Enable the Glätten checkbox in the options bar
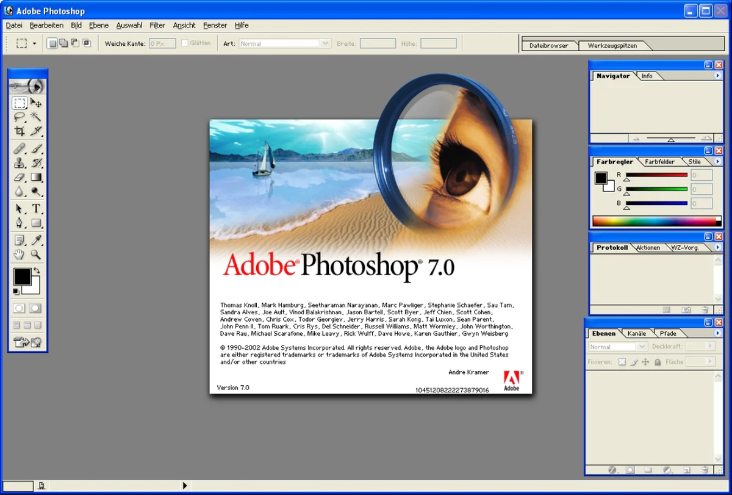The height and width of the screenshot is (495, 732). pos(184,43)
